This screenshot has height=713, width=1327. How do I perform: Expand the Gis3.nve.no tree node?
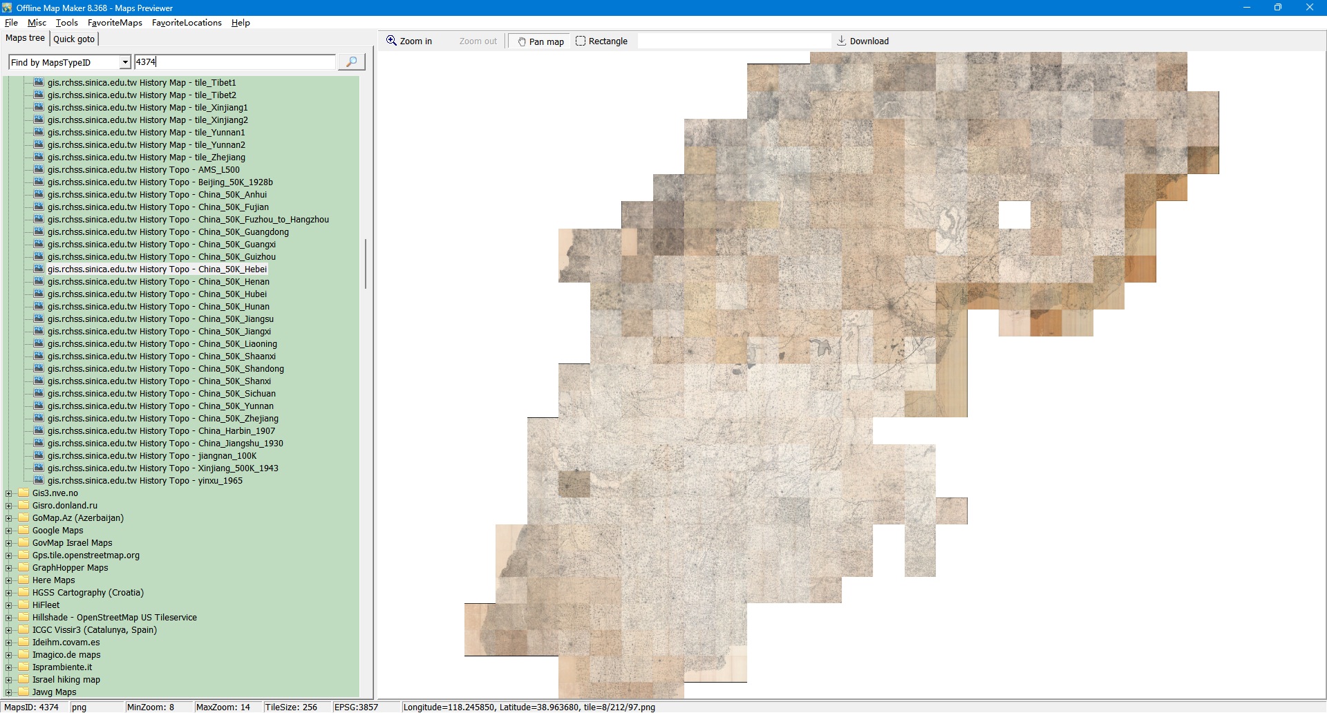point(9,493)
